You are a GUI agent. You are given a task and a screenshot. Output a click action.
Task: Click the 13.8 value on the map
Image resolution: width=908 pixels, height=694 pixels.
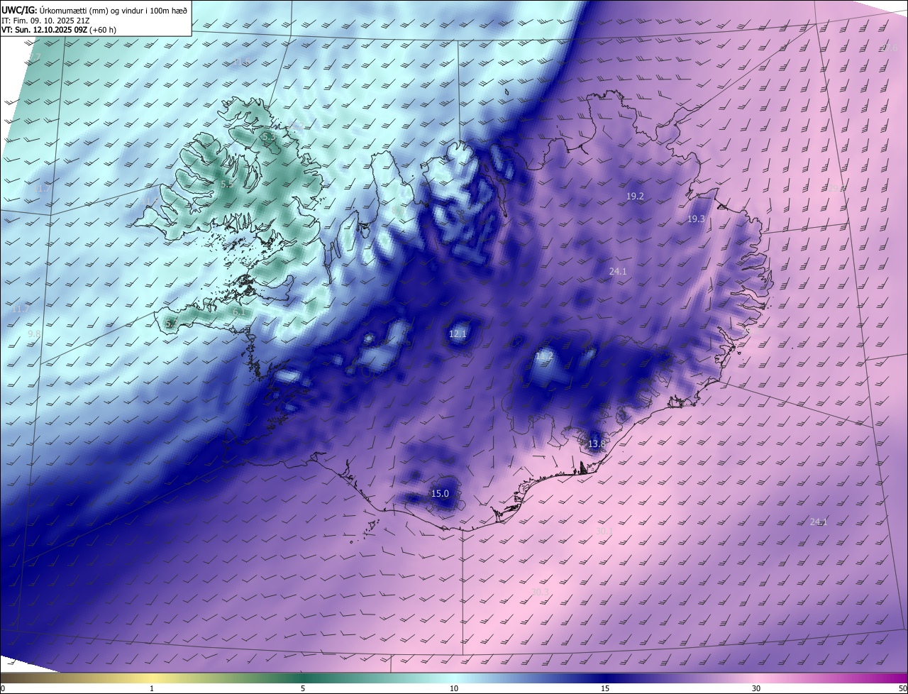pyautogui.click(x=597, y=444)
